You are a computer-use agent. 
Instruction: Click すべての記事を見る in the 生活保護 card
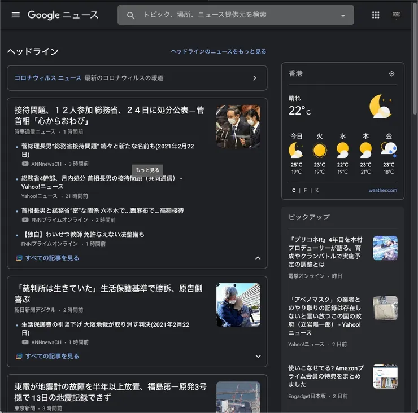(52, 356)
